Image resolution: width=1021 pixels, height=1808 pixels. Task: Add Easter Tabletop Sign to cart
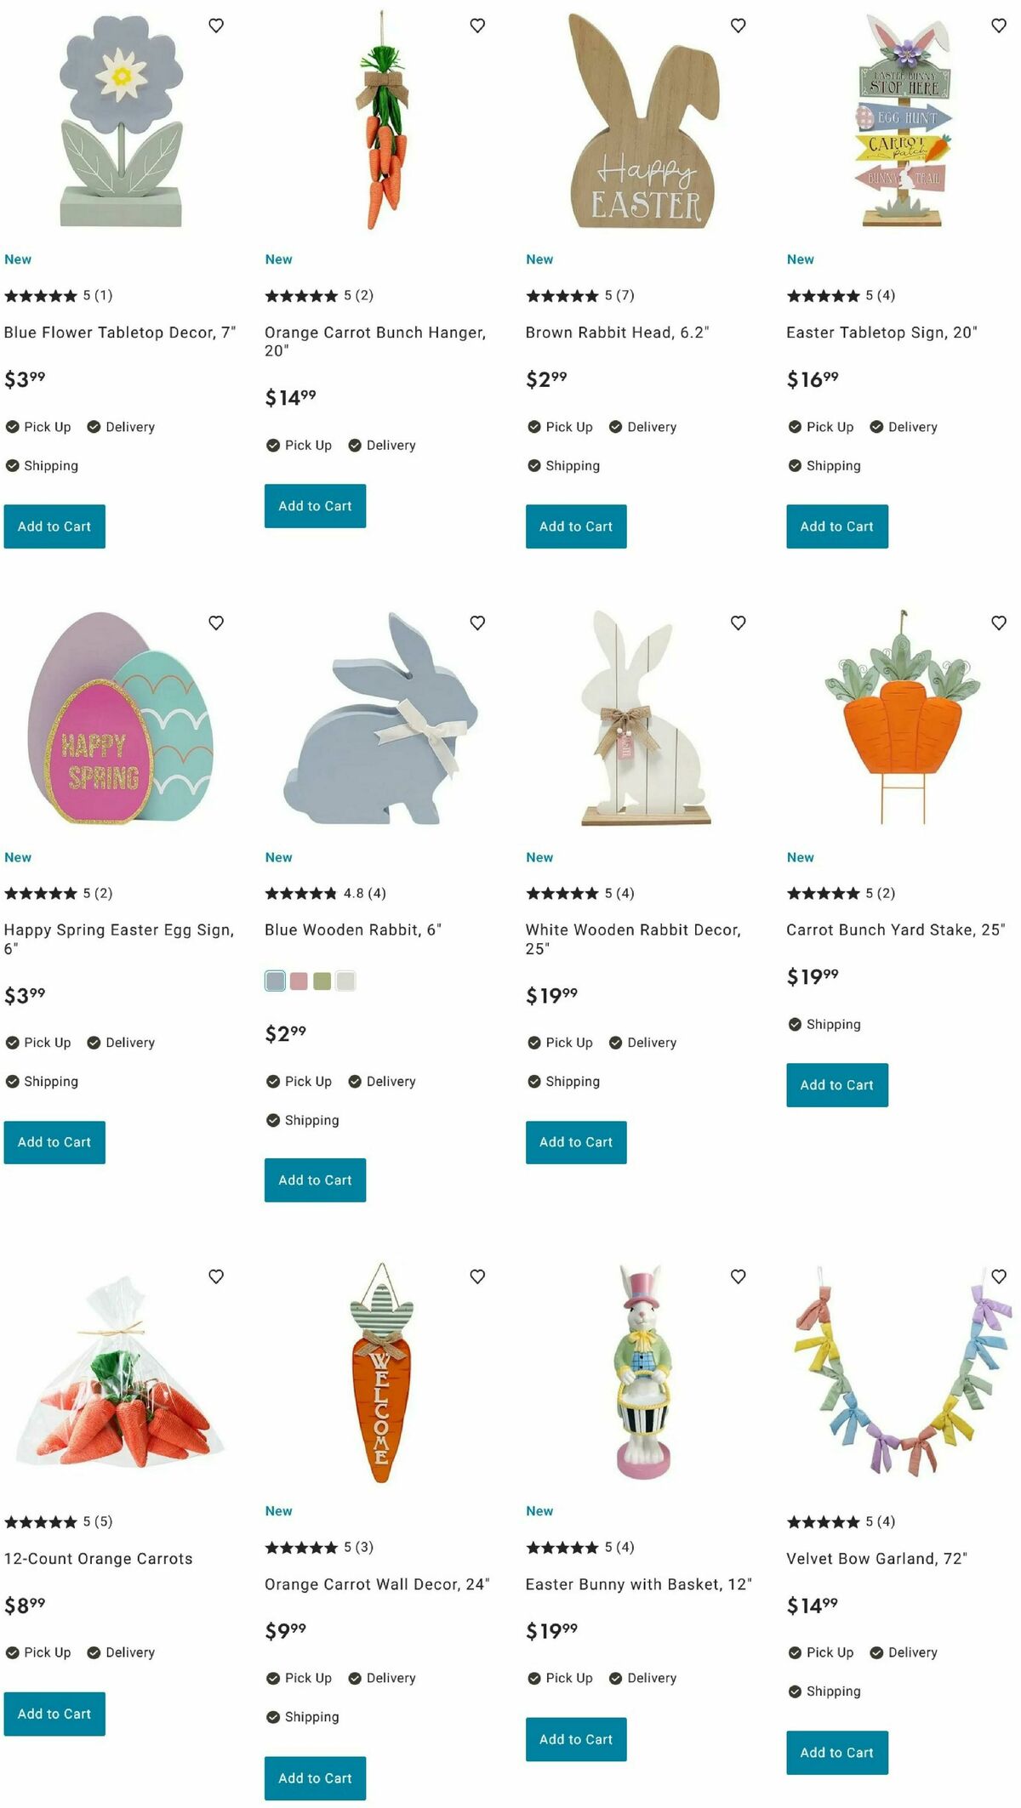coord(837,526)
